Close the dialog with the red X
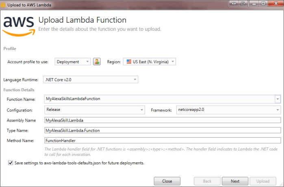The width and height of the screenshot is (284, 187). pyautogui.click(x=275, y=4)
